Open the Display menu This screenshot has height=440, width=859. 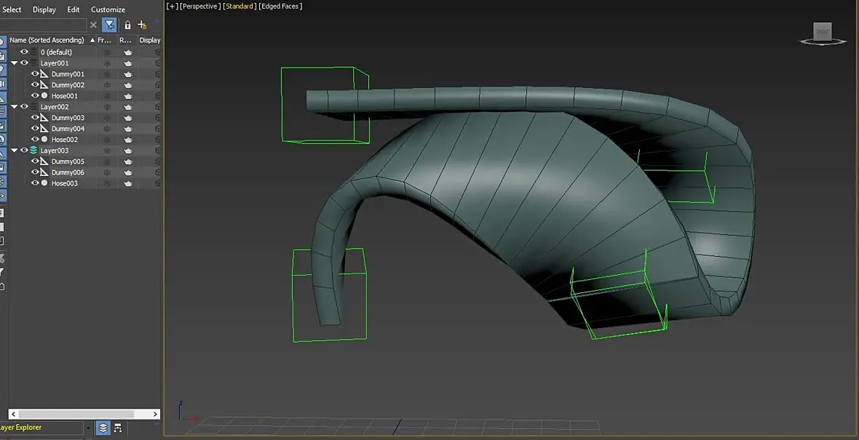(x=44, y=9)
